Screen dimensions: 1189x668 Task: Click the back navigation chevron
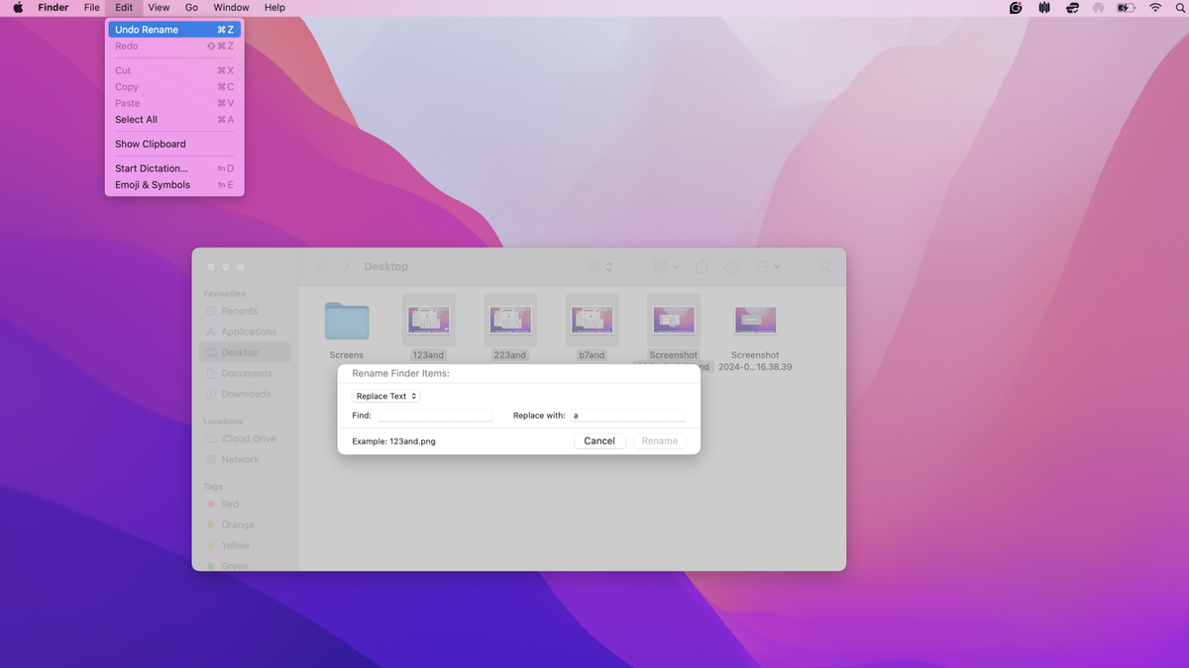319,266
